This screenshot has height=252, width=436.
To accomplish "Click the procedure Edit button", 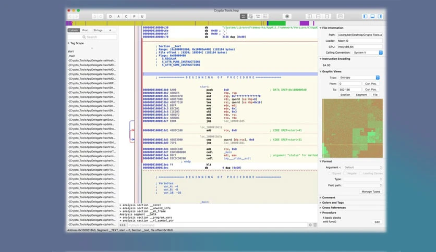I will pos(377,222).
